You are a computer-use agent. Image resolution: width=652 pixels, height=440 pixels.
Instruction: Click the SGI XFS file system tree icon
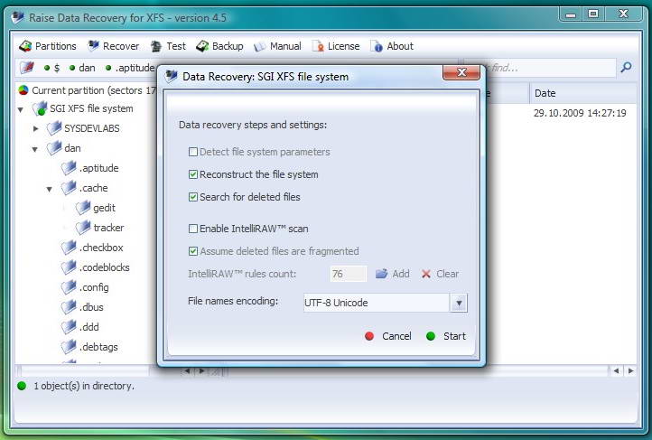click(40, 108)
